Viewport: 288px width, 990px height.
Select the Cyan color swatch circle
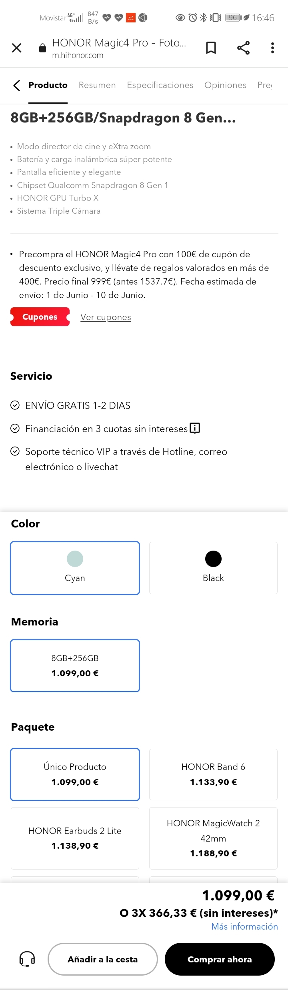coord(75,559)
